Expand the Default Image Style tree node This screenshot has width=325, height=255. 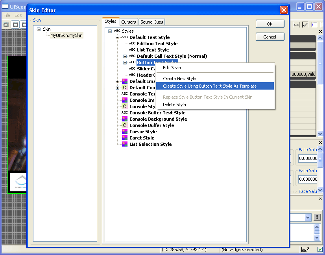[x=118, y=81]
